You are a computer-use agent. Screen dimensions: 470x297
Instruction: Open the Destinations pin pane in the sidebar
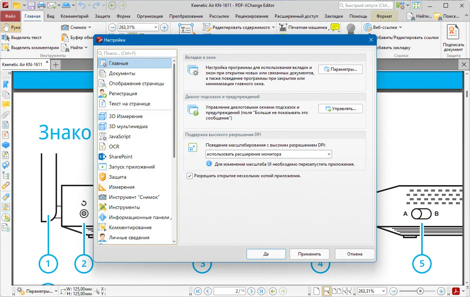point(5,165)
